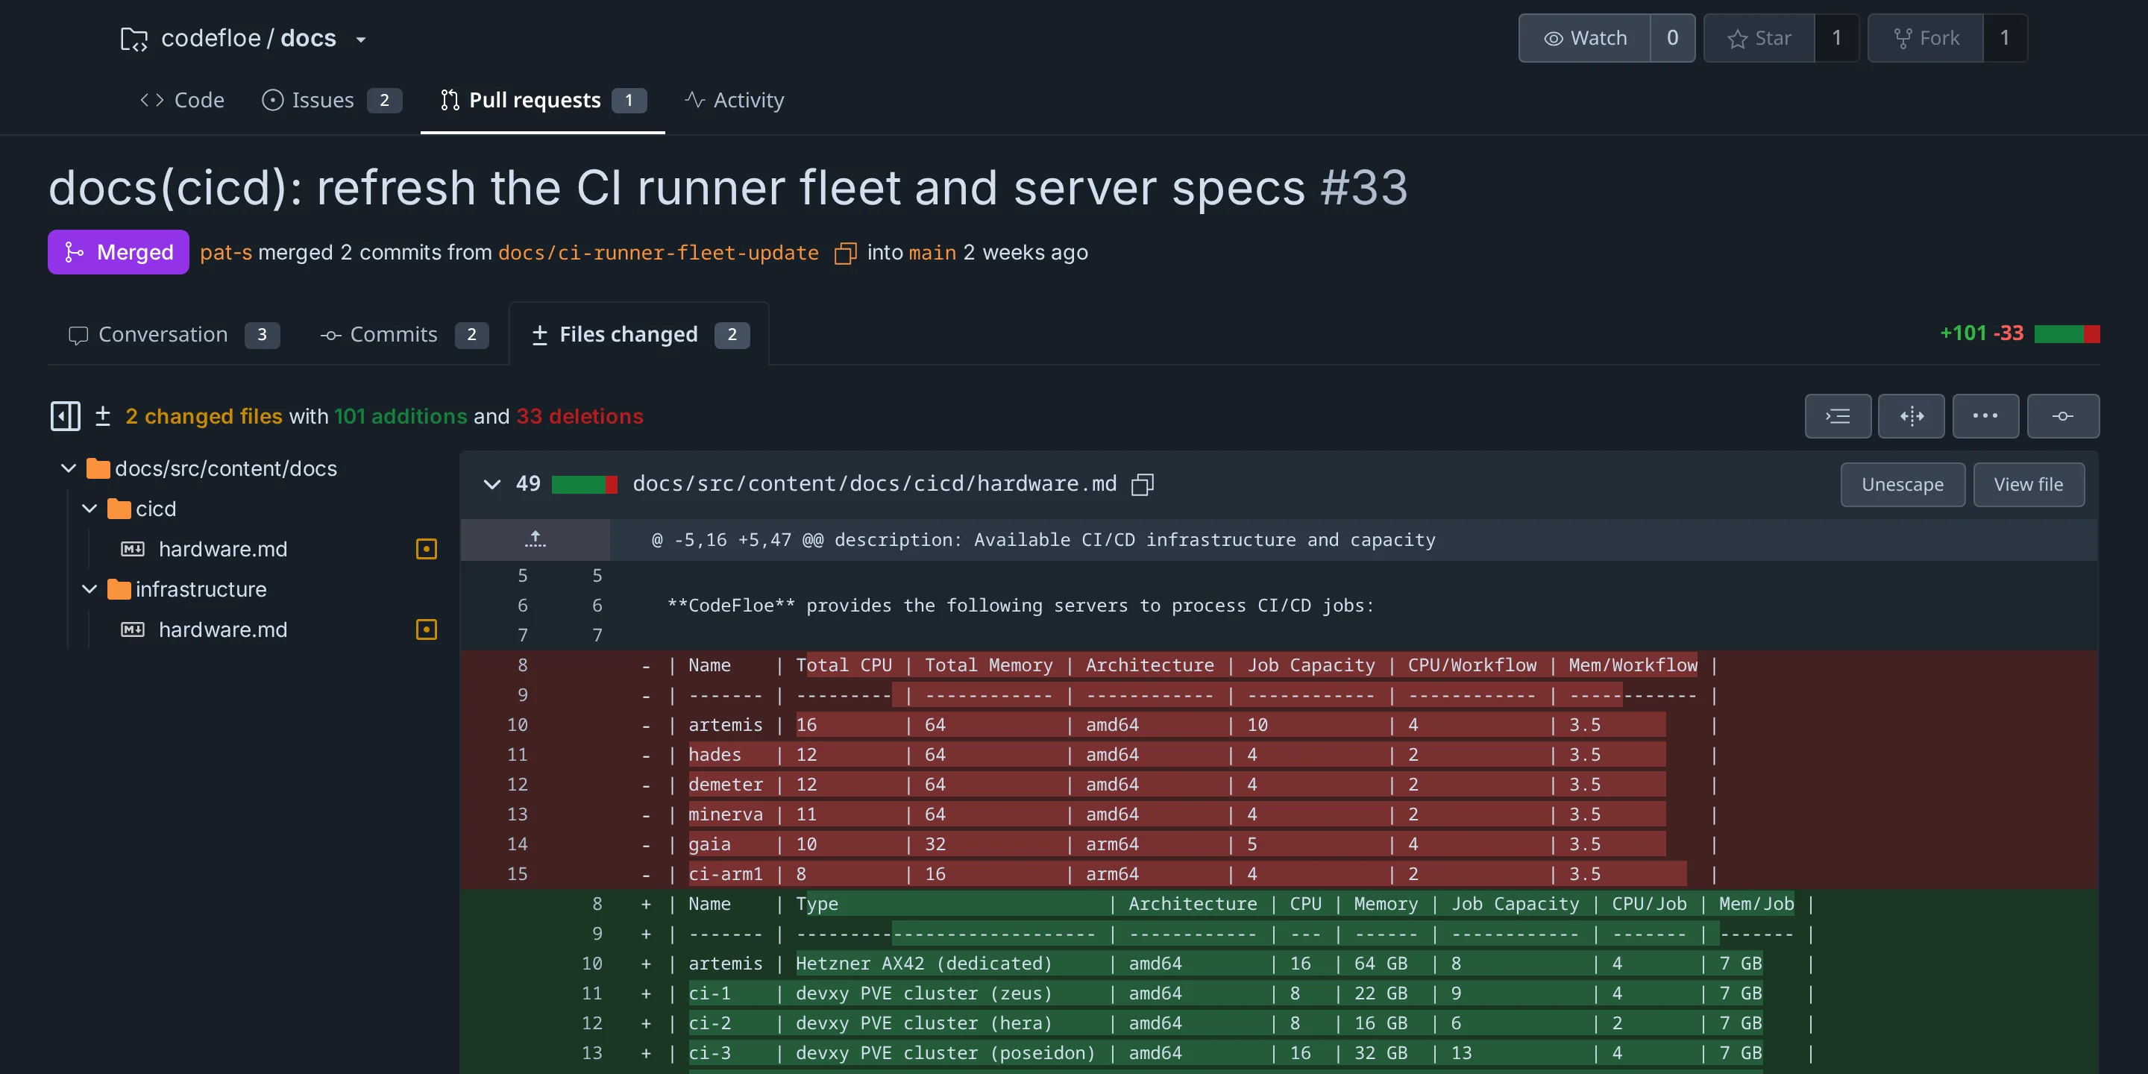Click the 2 changed files text
The width and height of the screenshot is (2148, 1074).
tap(204, 416)
